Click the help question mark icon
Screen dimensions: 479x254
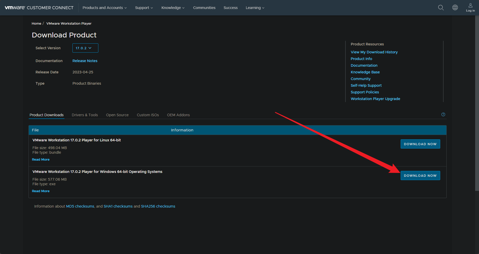(443, 115)
